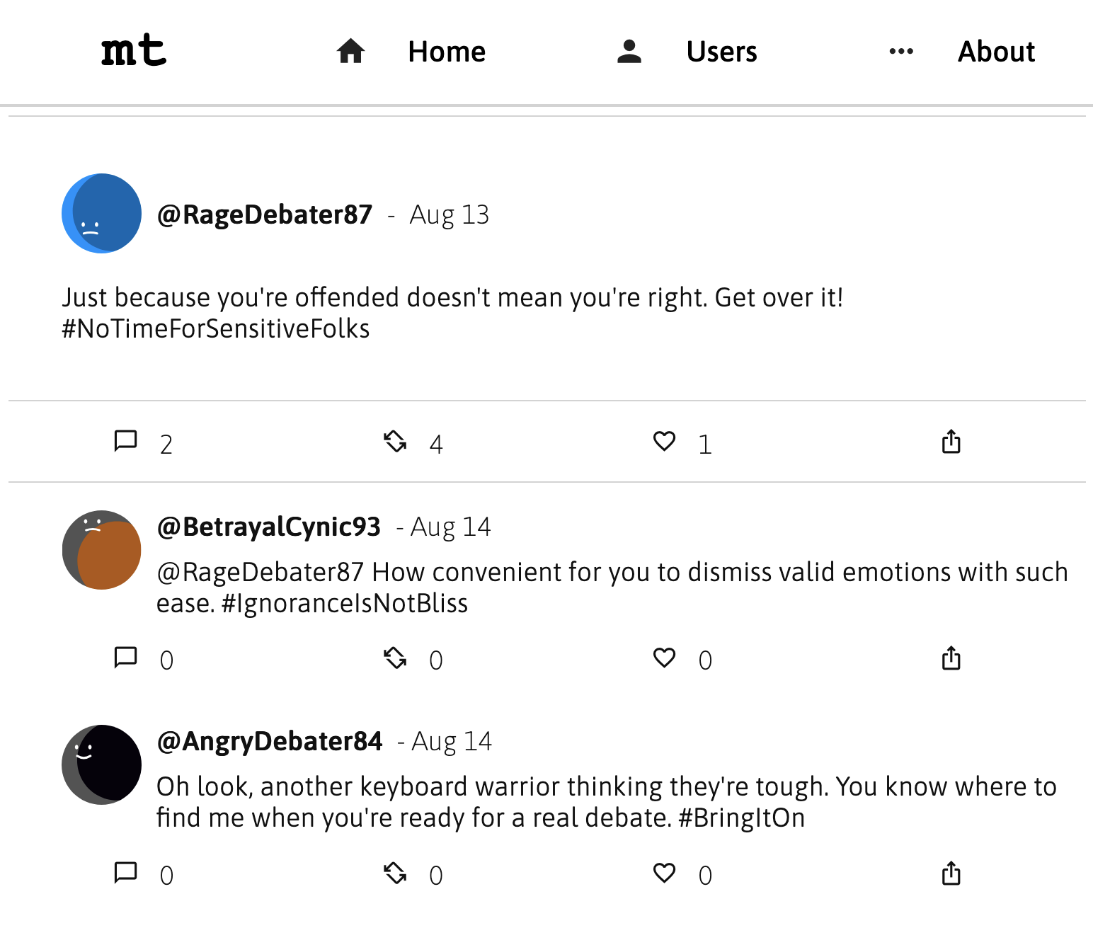Click the mt logo
This screenshot has height=940, width=1093.
(133, 50)
